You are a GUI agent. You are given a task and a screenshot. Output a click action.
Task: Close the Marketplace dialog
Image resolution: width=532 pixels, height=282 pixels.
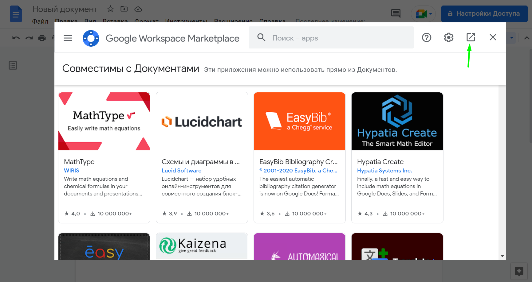tap(493, 37)
